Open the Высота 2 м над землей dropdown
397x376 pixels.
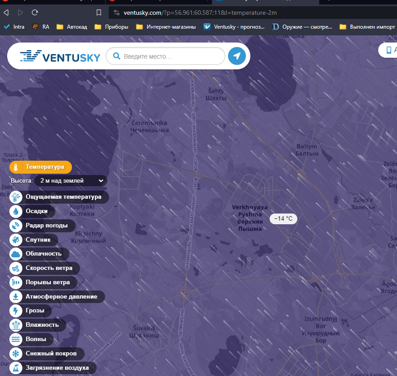coord(71,181)
